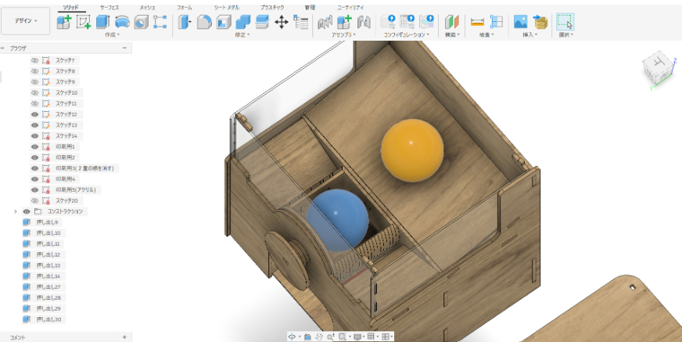Viewport: 682px width, 342px height.
Task: Select the Combine tool icon
Action: (x=242, y=22)
